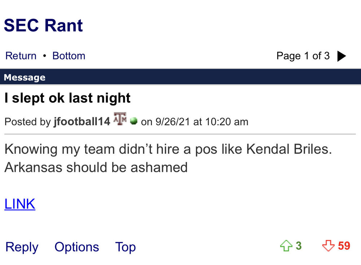Open the SEC Rant board heading
The height and width of the screenshot is (265, 361).
(43, 26)
